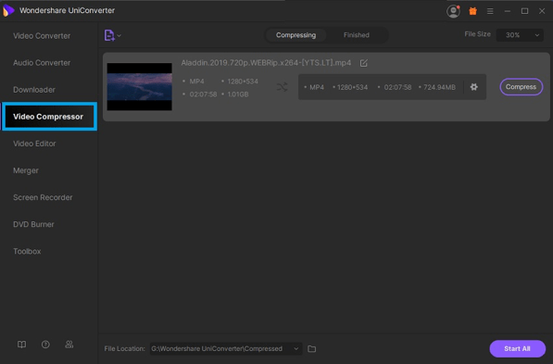Open Toolbox in sidebar
Viewport: 553px width, 364px height.
tap(27, 251)
